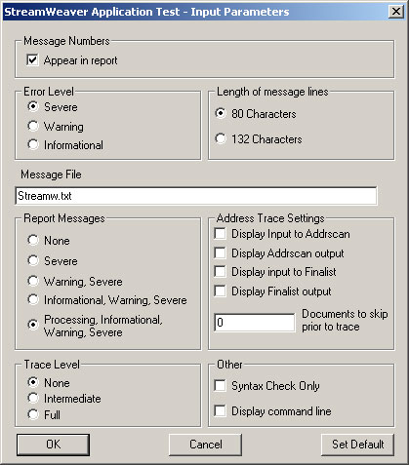The image size is (409, 465).
Task: Select the Warning error level
Action: (33, 126)
